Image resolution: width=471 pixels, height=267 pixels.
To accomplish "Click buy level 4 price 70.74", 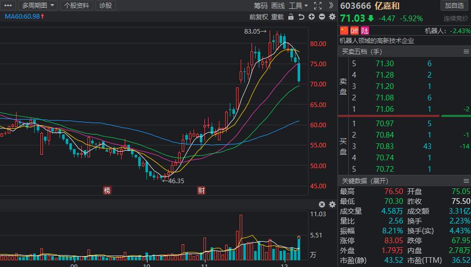I will tap(385, 158).
